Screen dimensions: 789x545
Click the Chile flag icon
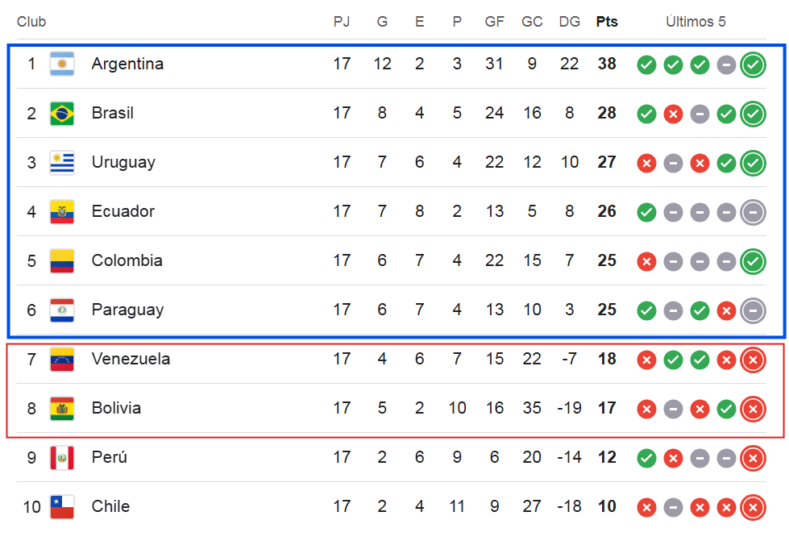(62, 507)
